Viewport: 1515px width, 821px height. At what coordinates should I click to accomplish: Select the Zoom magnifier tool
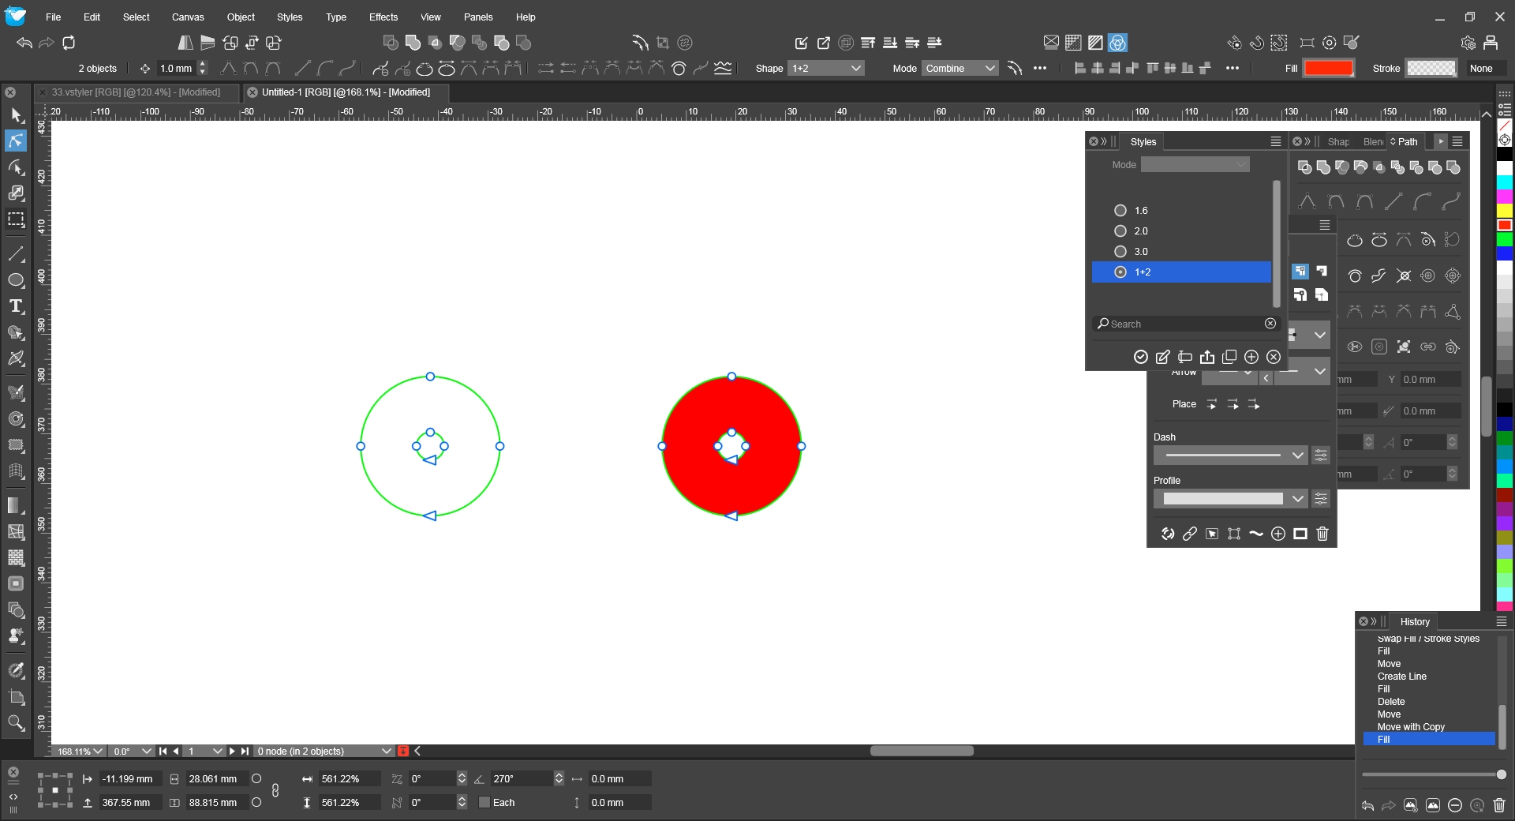[16, 722]
